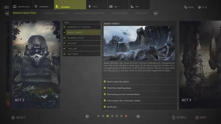Click the Map folded-map icon
The width and height of the screenshot is (221, 124).
(111, 6)
